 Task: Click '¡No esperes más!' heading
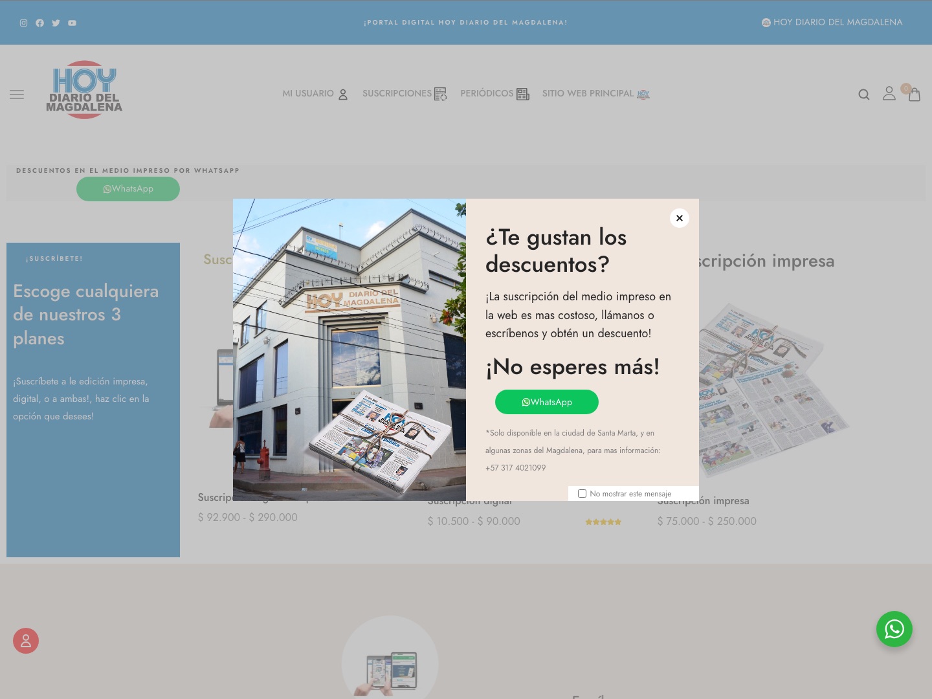click(x=573, y=367)
